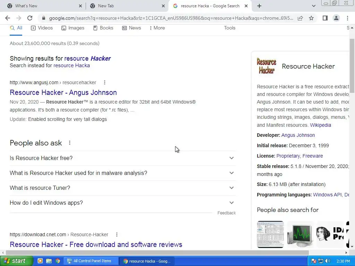The width and height of the screenshot is (355, 266).
Task: Open the Chrome profile avatar
Action: (336, 18)
